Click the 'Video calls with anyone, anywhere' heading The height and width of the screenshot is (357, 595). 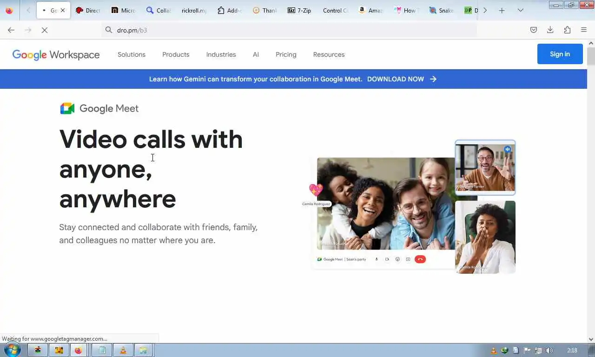pyautogui.click(x=151, y=169)
